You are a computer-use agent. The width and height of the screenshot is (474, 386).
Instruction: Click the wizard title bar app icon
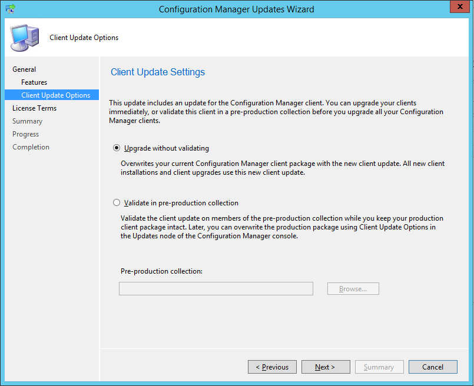10,9
